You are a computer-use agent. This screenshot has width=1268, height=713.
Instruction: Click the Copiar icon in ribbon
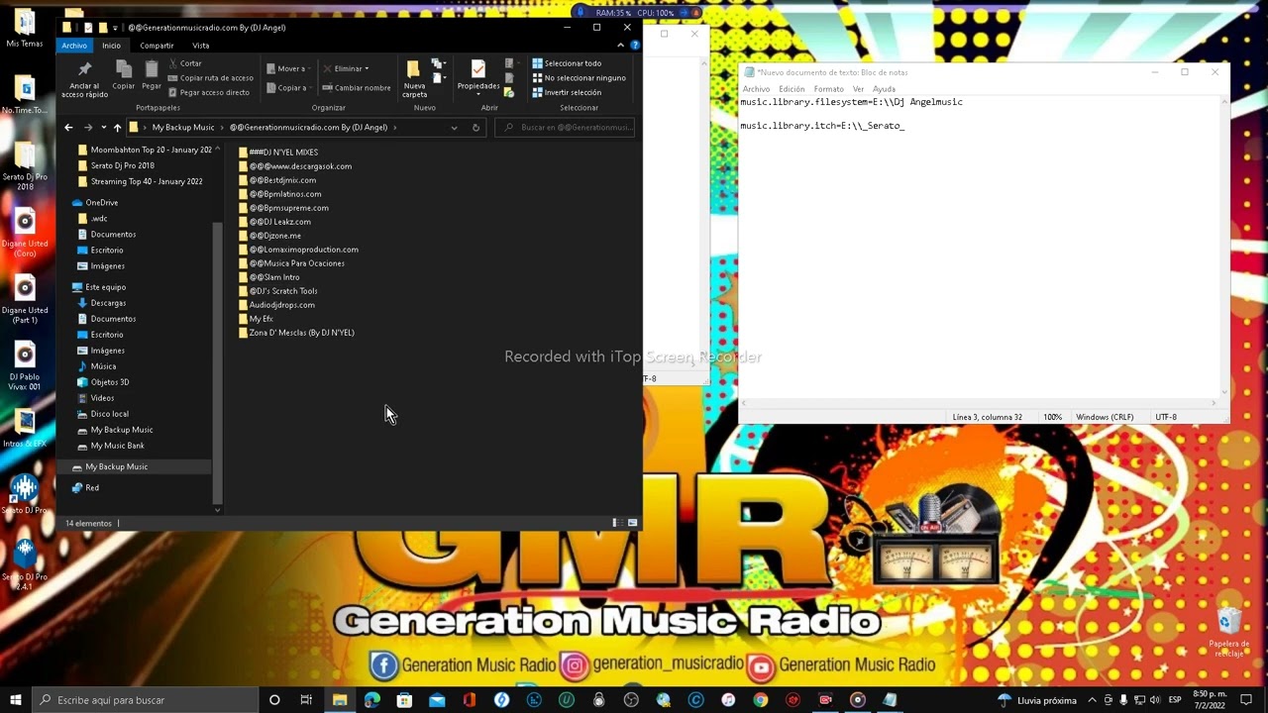[124, 69]
